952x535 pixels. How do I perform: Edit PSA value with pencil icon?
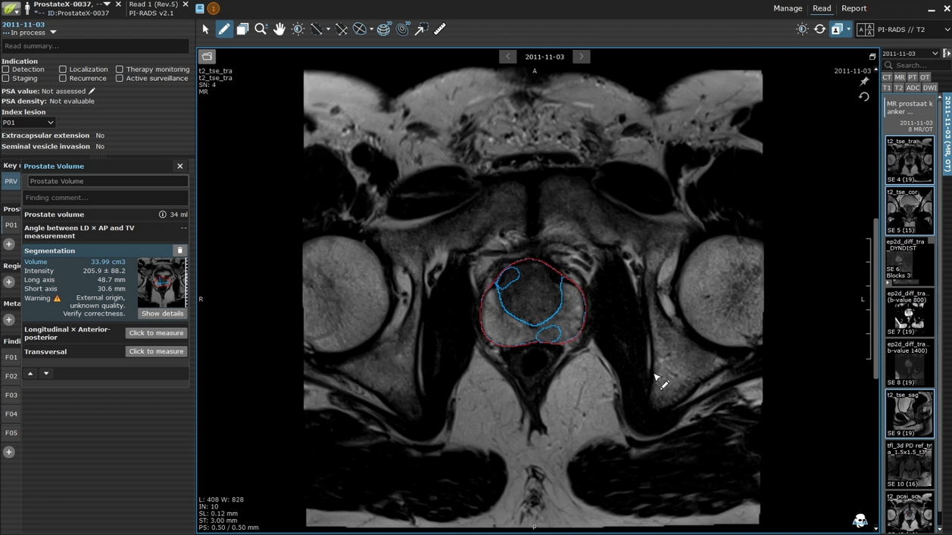[92, 91]
